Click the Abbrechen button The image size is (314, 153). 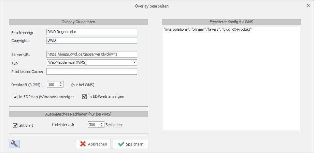pyautogui.click(x=93, y=144)
